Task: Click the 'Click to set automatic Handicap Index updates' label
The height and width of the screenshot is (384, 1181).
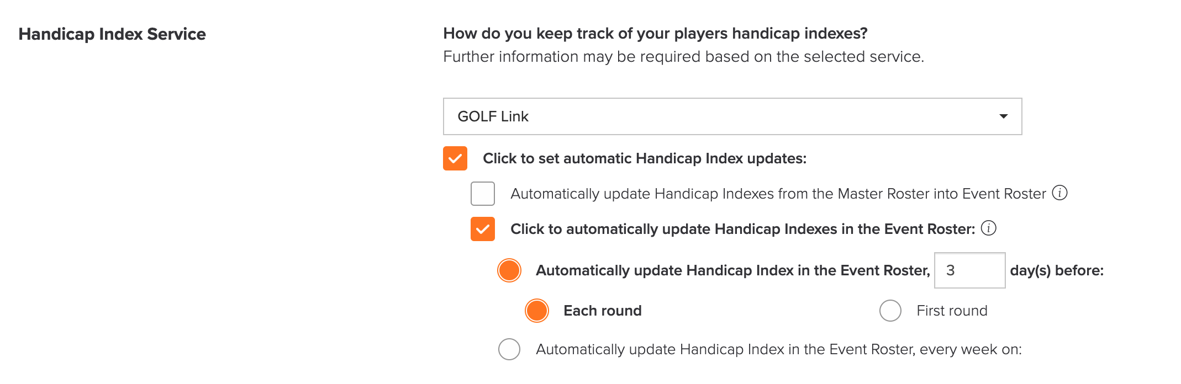Action: coord(645,158)
